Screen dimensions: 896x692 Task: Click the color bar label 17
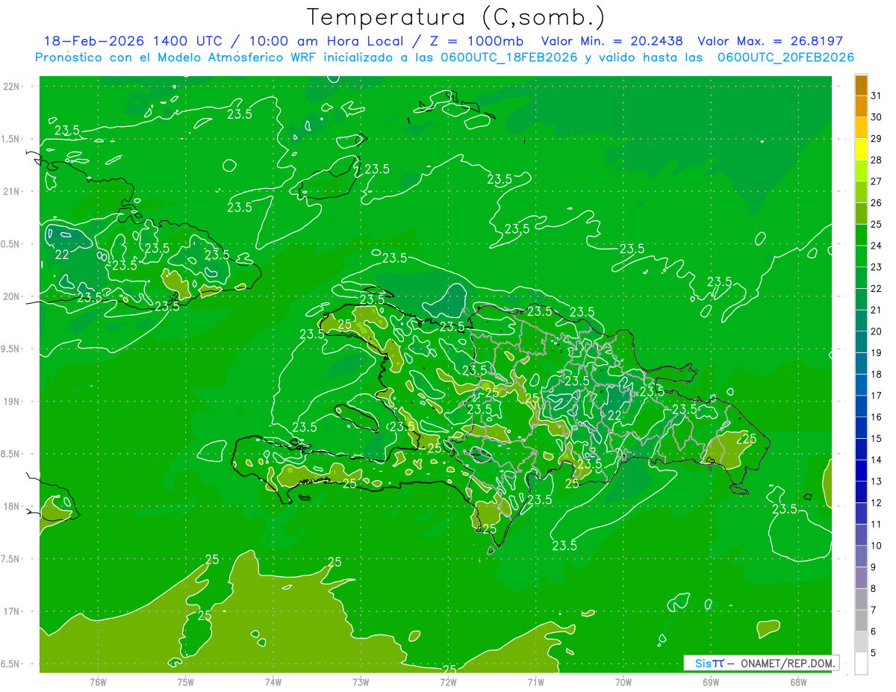877,396
